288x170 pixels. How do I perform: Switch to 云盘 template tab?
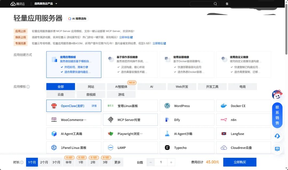click(x=61, y=94)
